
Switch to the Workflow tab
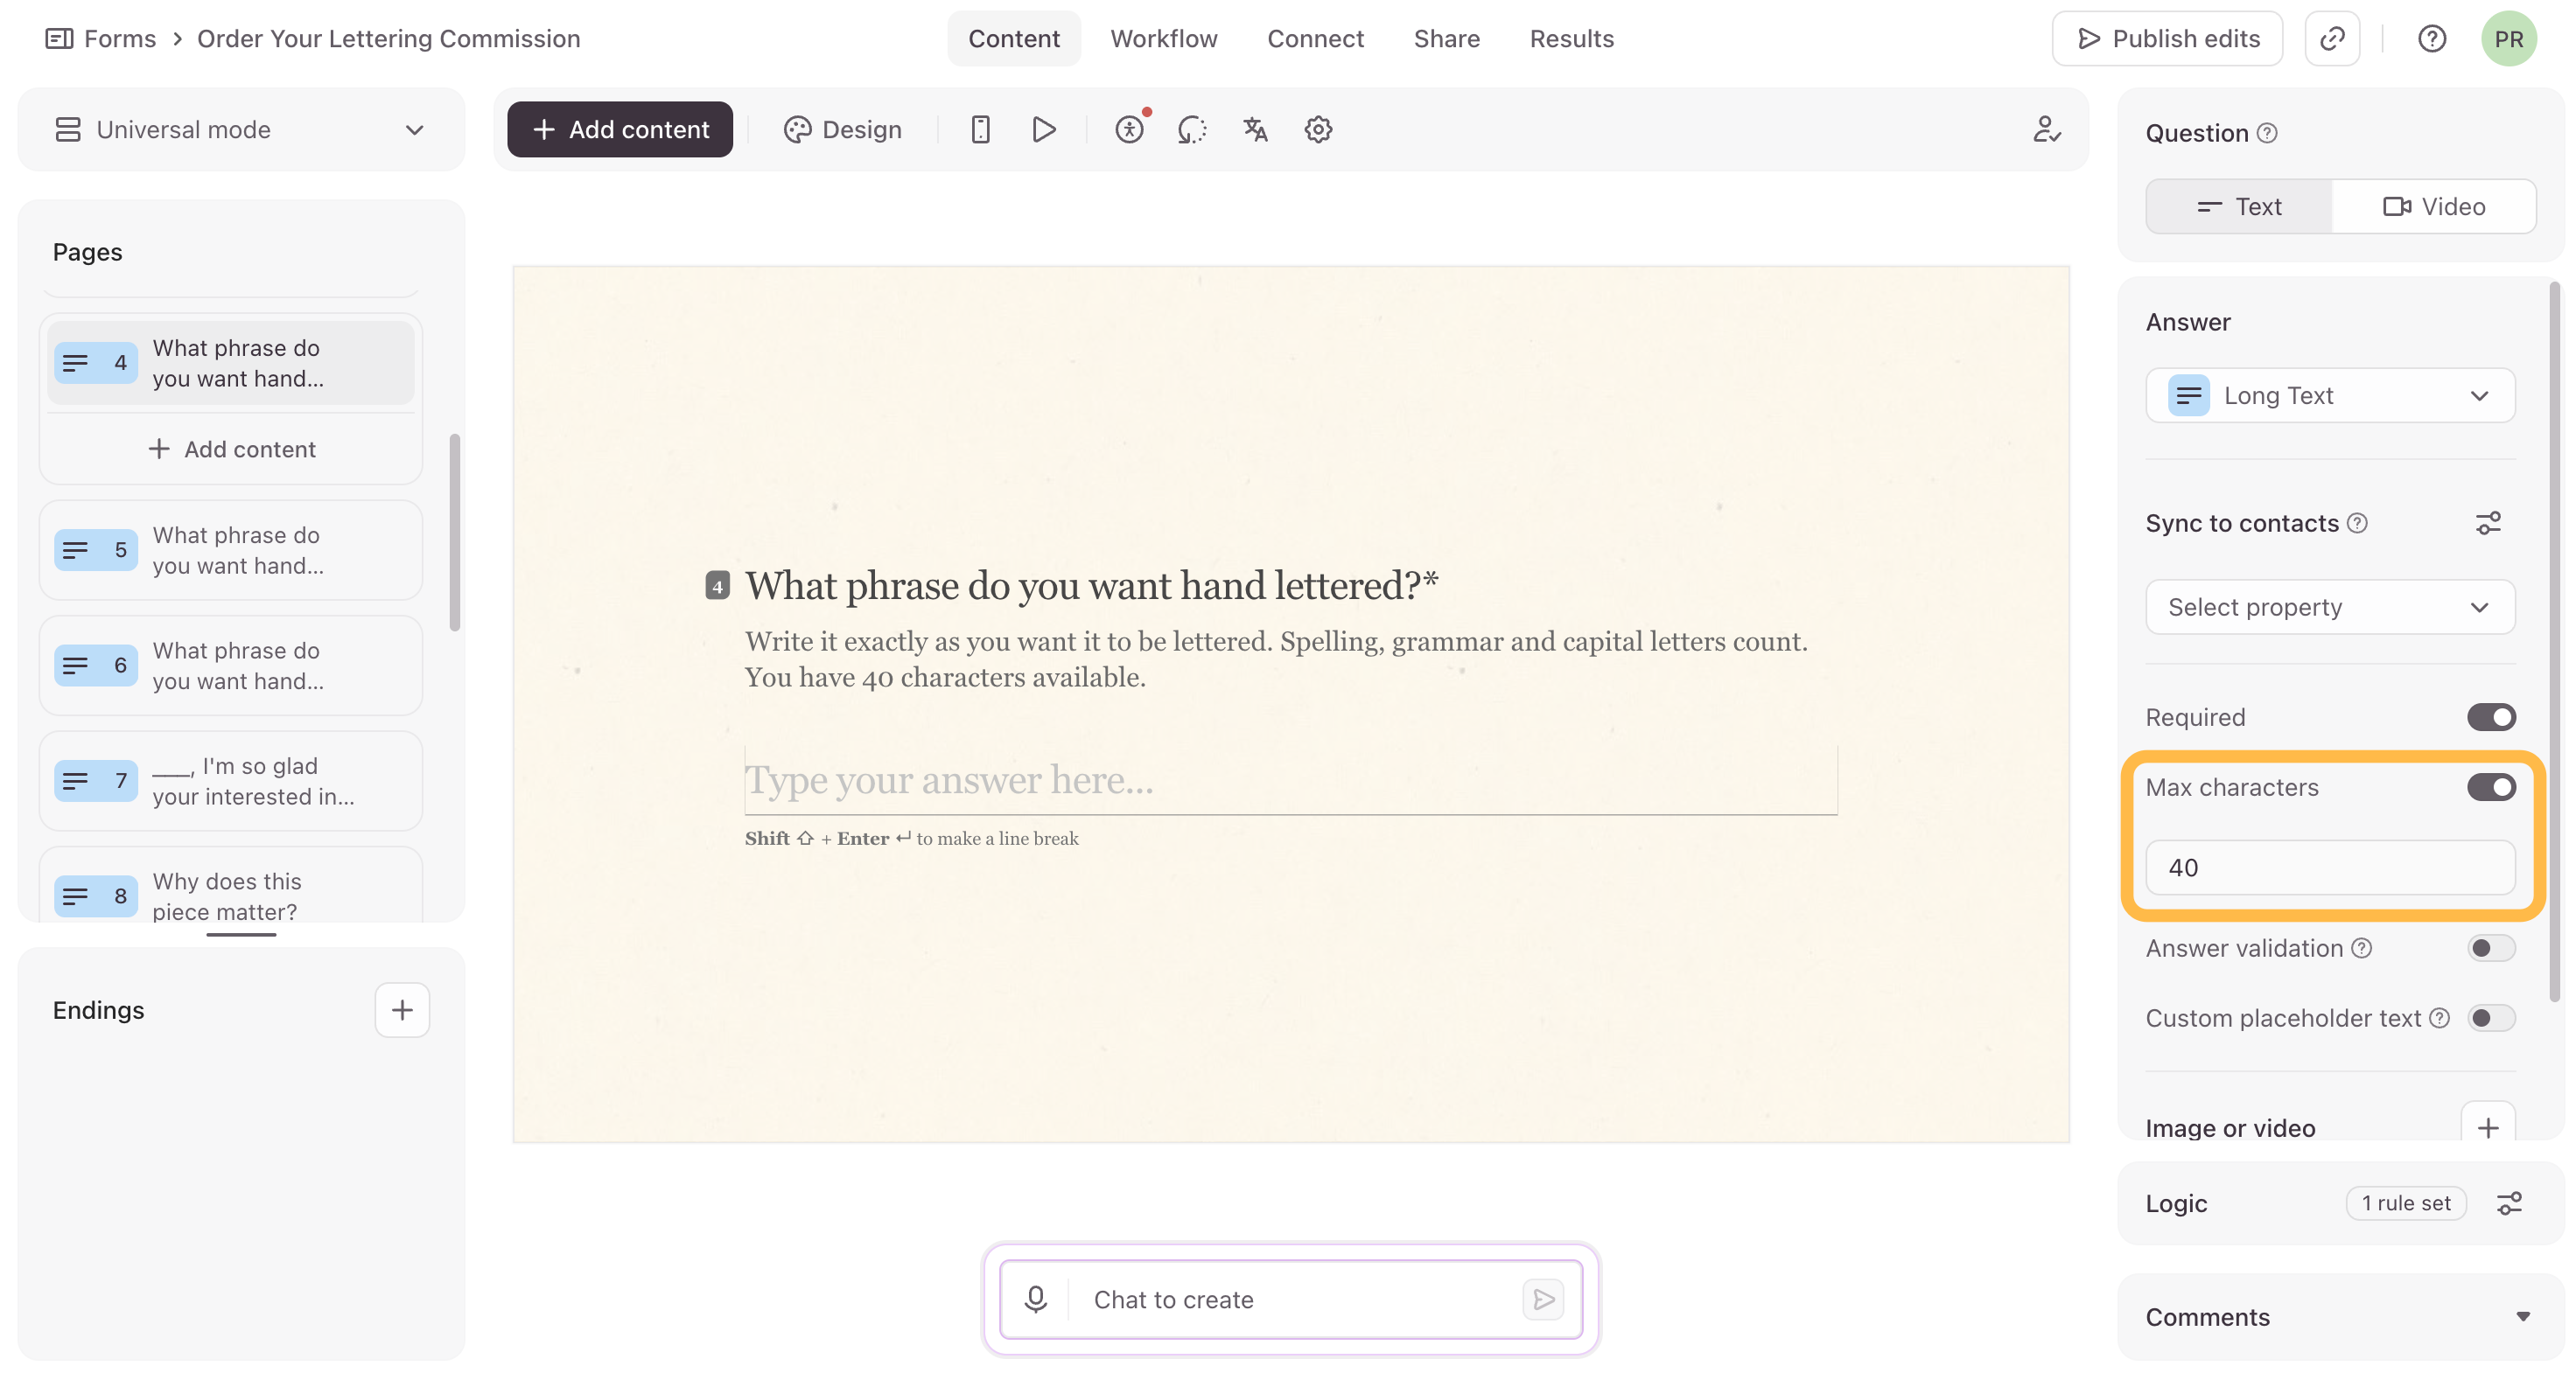tap(1163, 39)
